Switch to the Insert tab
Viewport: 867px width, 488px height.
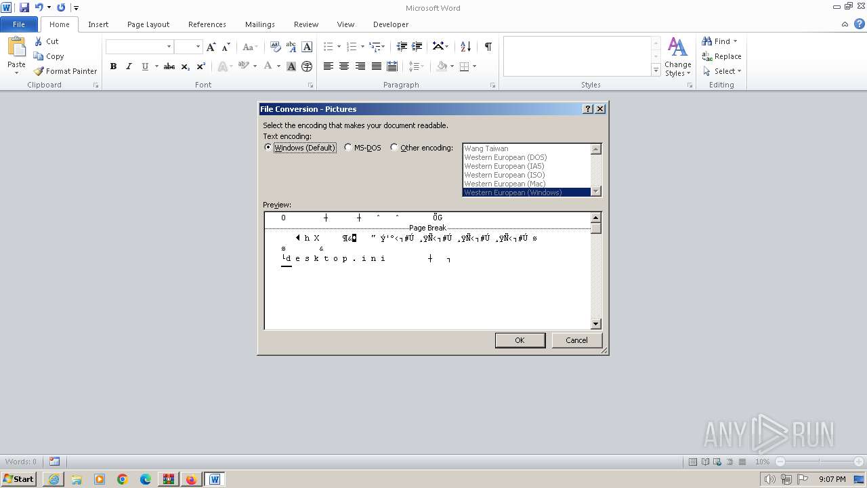pyautogui.click(x=98, y=24)
